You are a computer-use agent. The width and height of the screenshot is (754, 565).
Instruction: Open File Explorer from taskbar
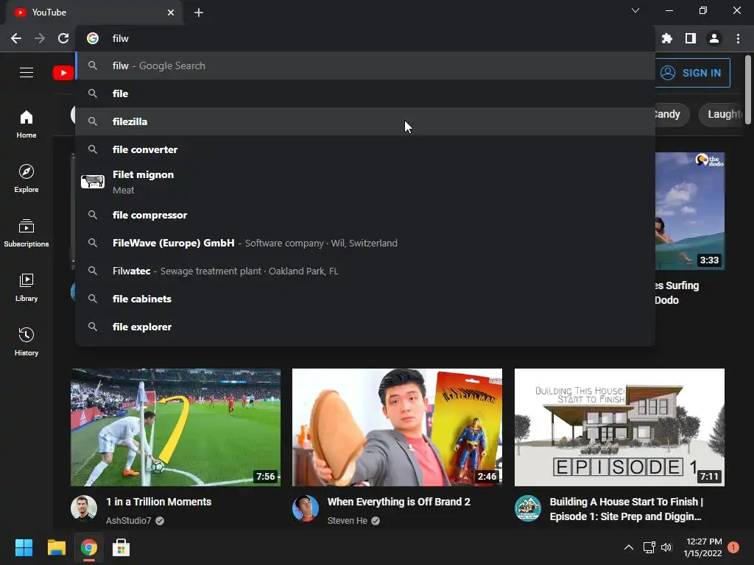click(56, 547)
